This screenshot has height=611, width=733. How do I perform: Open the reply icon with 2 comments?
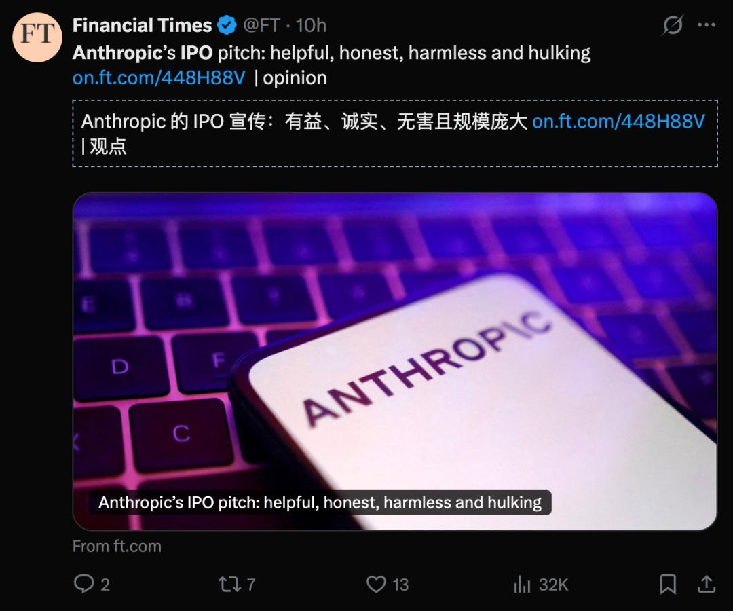(84, 584)
